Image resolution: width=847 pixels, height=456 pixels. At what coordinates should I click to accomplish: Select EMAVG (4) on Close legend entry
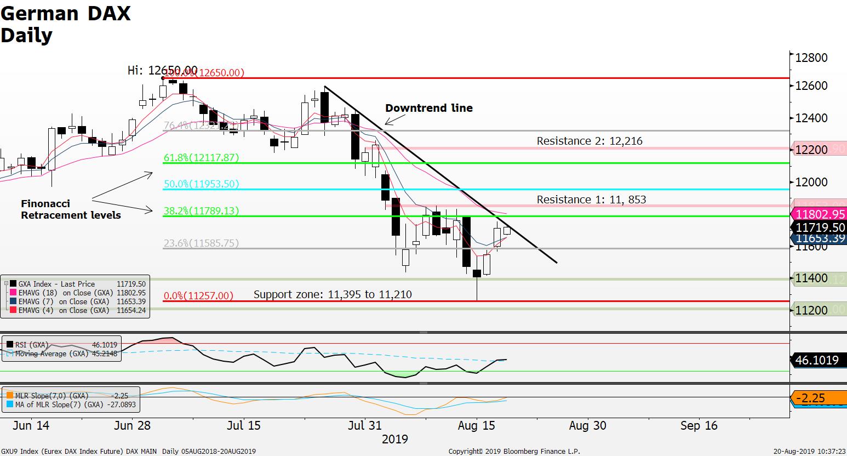point(64,310)
